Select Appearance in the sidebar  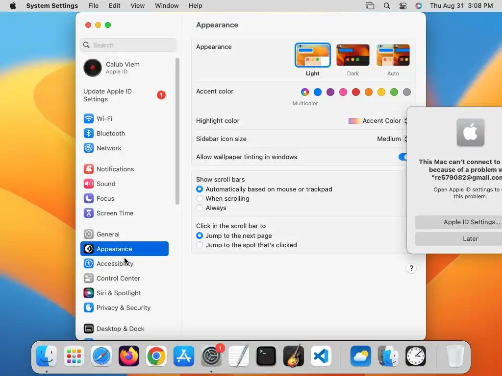tap(124, 249)
